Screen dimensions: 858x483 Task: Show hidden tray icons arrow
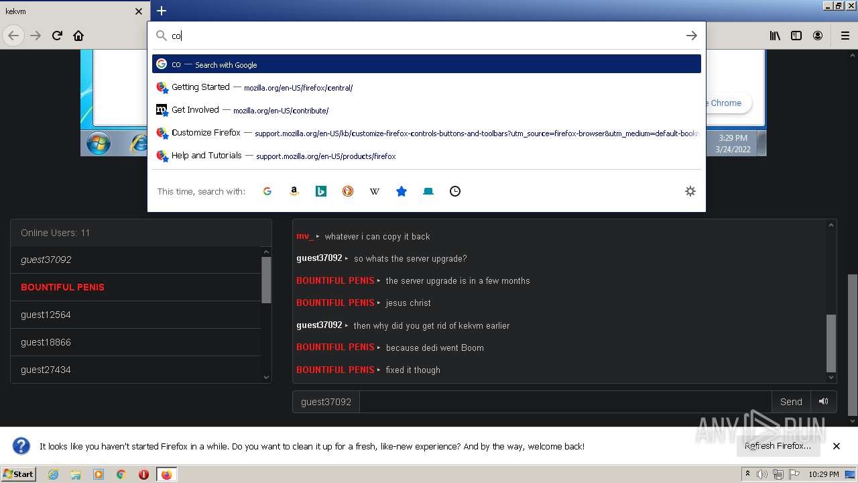point(747,474)
